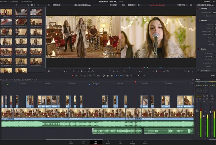Switch media pool to list view
Image resolution: width=216 pixels, height=145 pixels.
pos(35,5)
